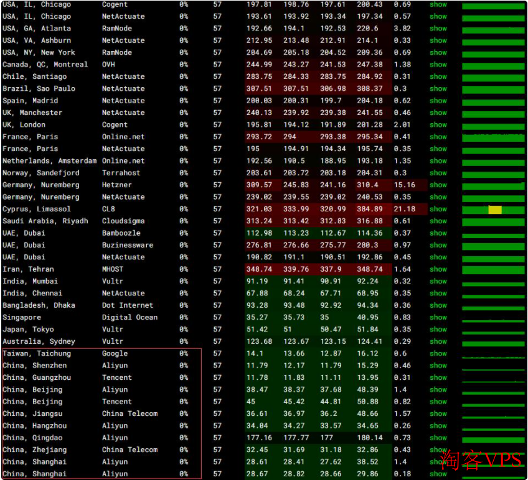Viewport: 528px width, 480px height.
Task: Click show for Nuremberg NetActuate row
Action: pos(438,197)
